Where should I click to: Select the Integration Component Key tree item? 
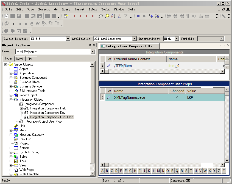click(x=47, y=113)
